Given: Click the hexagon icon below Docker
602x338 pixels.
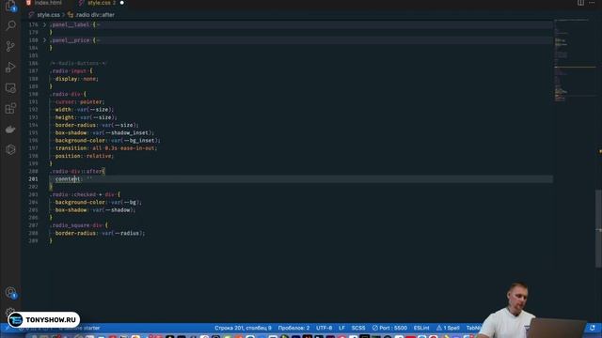Looking at the screenshot, I should tap(10, 149).
